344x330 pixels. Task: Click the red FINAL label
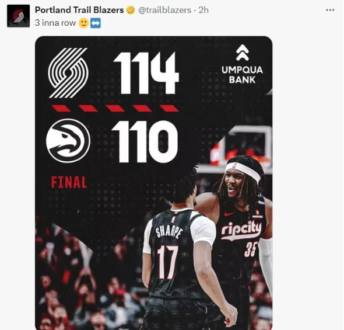coord(69,182)
